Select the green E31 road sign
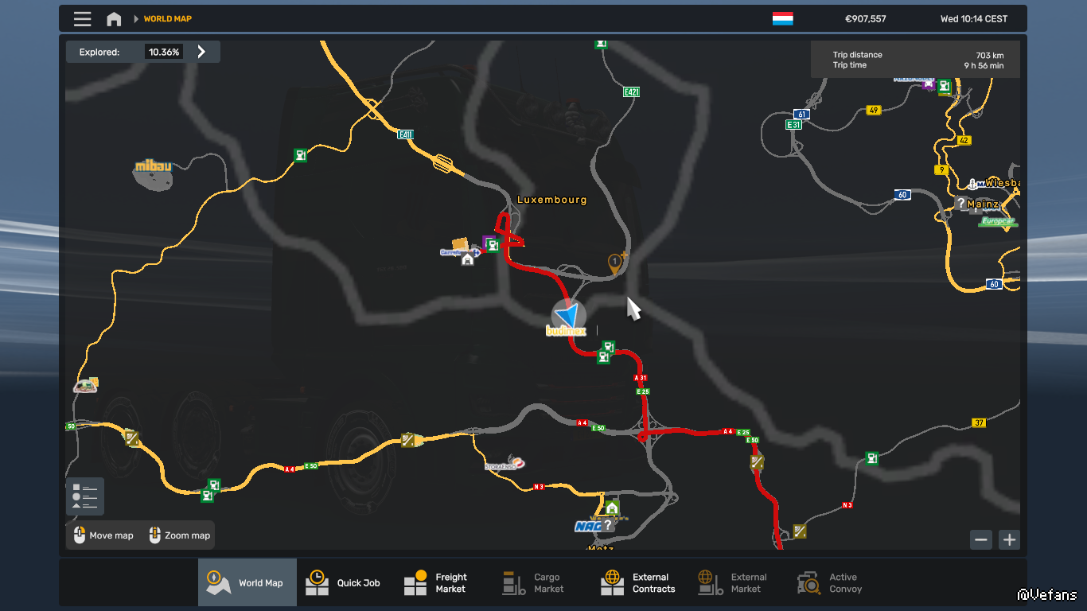This screenshot has height=611, width=1087. 794,125
